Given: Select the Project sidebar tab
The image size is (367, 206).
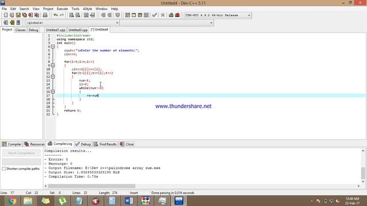Looking at the screenshot, I should click(7, 30).
